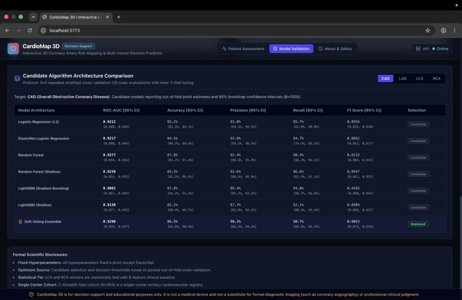
Task: Open the browser profile icon
Action: point(443,30)
